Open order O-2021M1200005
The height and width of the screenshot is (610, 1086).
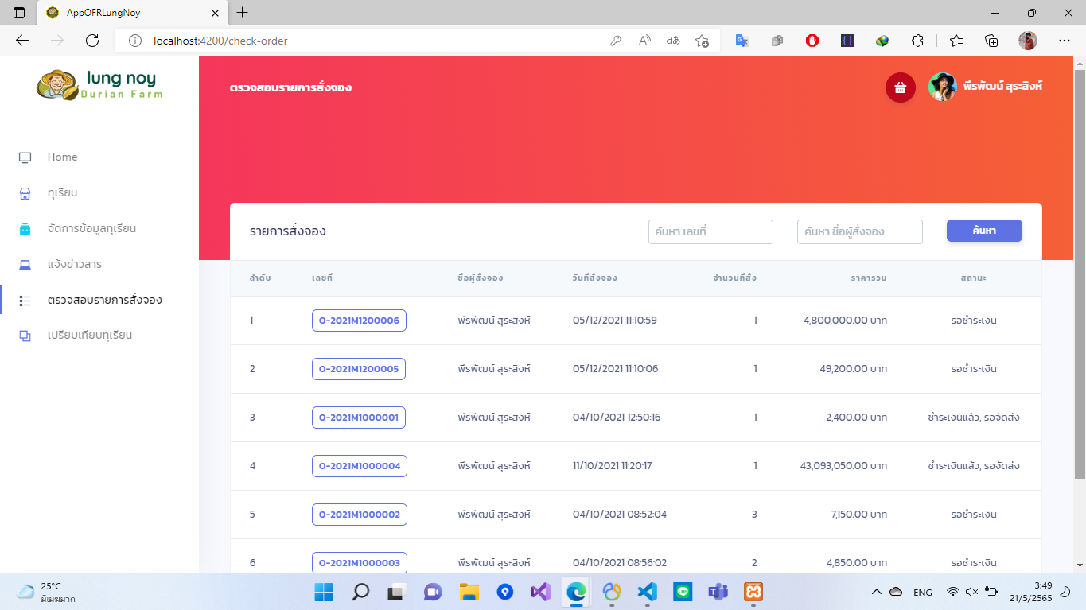tap(359, 369)
